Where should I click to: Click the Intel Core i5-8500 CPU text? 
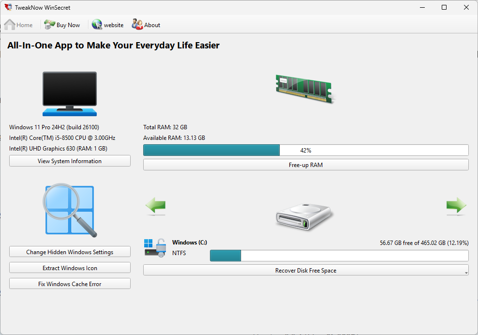click(x=62, y=138)
